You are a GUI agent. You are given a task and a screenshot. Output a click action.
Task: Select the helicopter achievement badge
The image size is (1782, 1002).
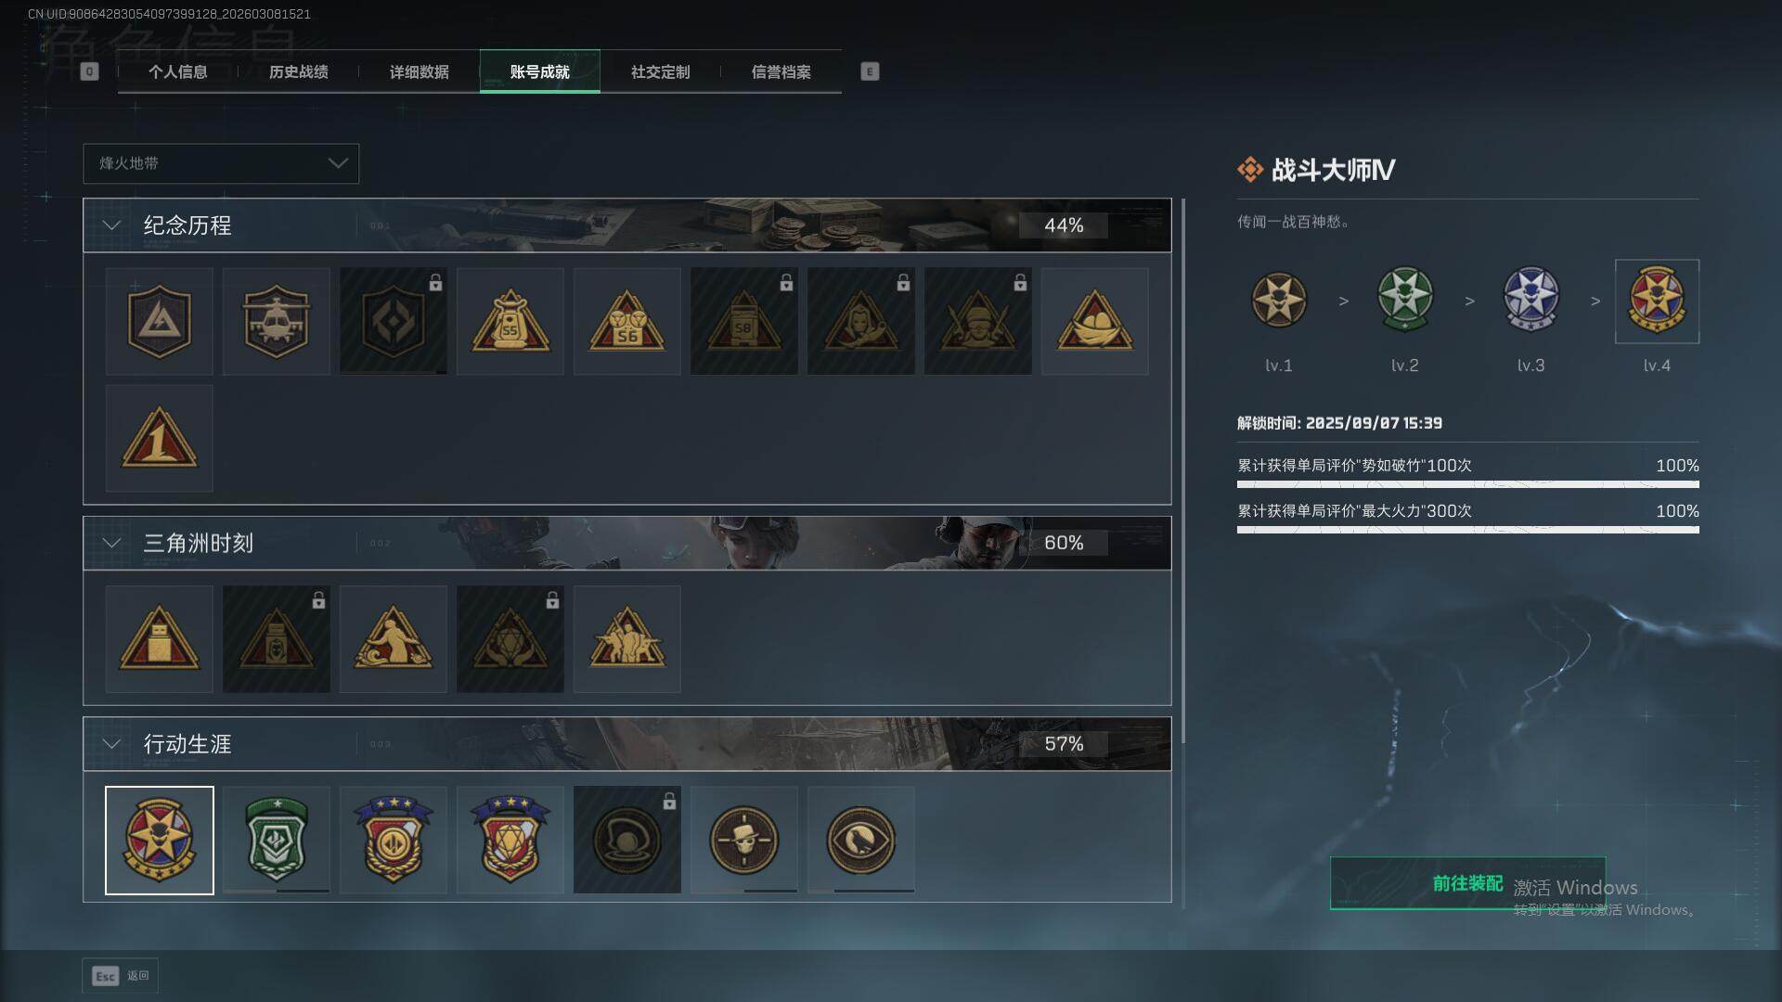tap(276, 321)
